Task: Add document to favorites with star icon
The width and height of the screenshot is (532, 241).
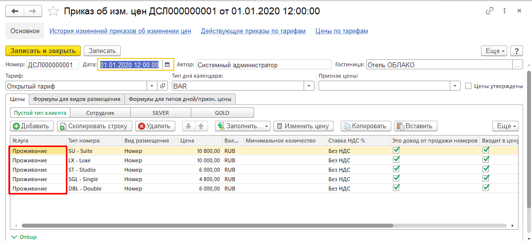Action: [x=53, y=11]
